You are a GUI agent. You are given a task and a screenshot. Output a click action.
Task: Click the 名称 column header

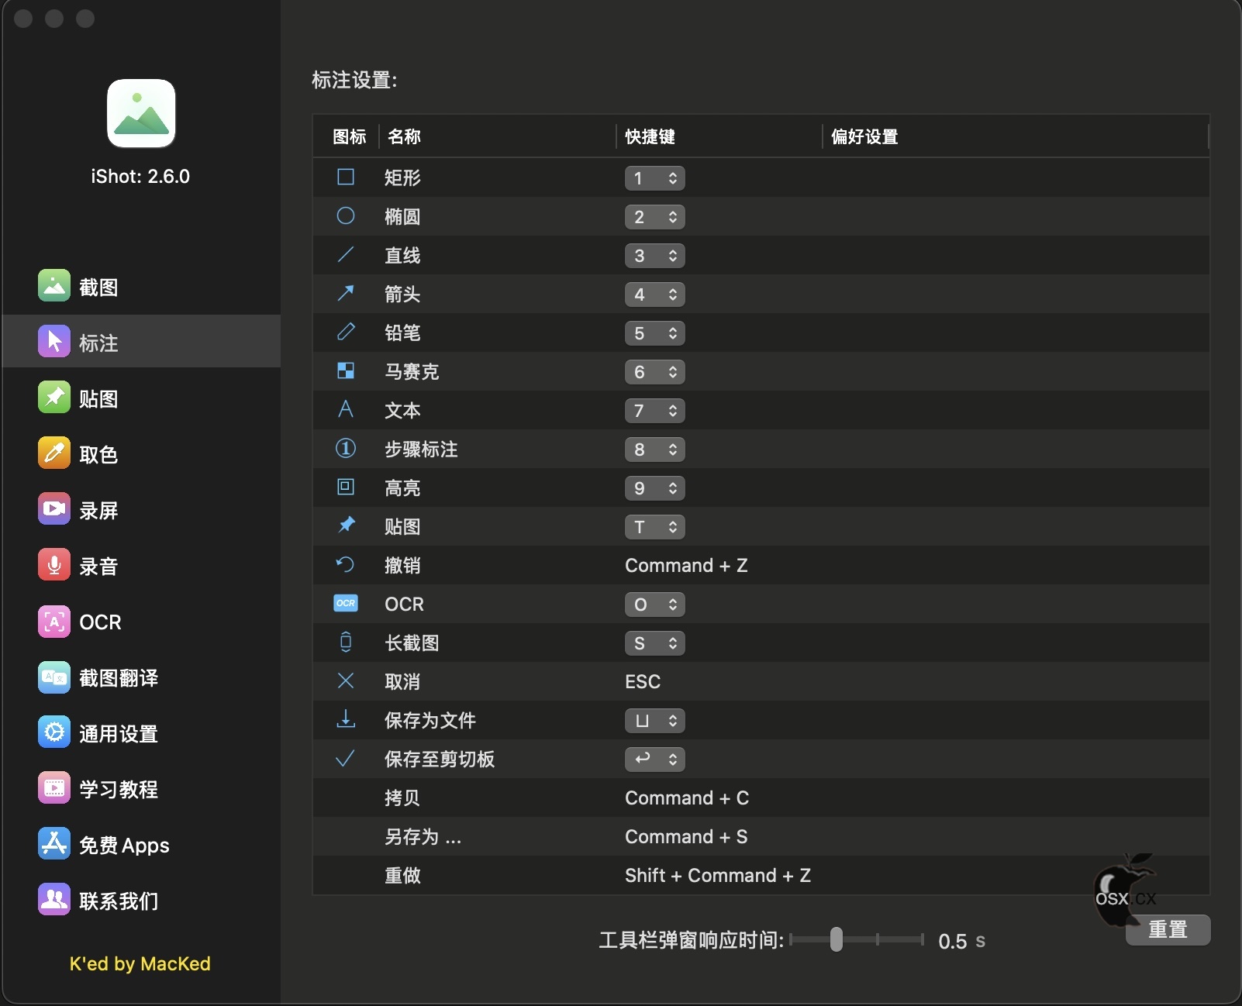(404, 136)
